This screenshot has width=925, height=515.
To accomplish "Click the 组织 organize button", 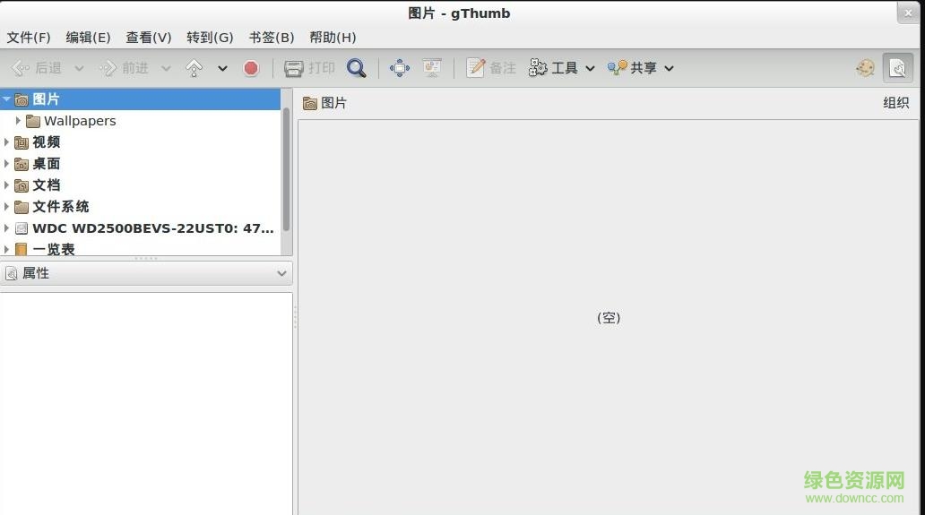I will 896,103.
